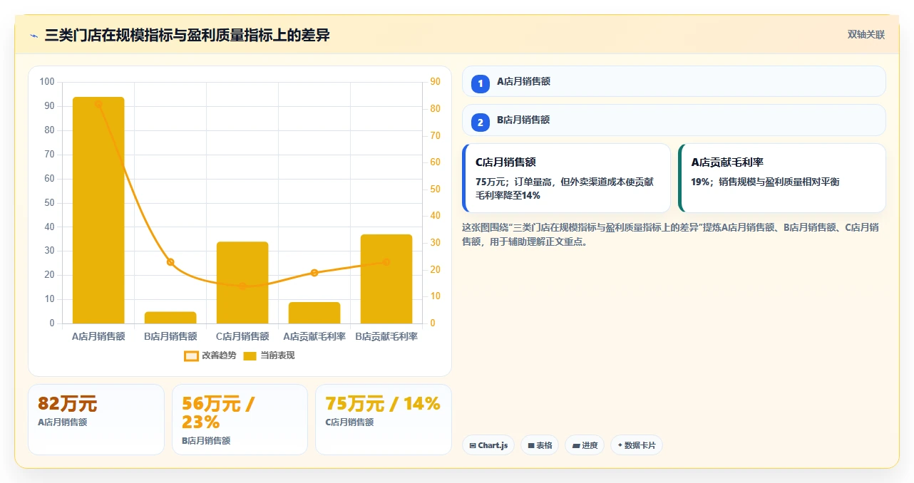Click the A店月销售额 caption under 82万元
Image resolution: width=914 pixels, height=483 pixels.
coord(63,422)
